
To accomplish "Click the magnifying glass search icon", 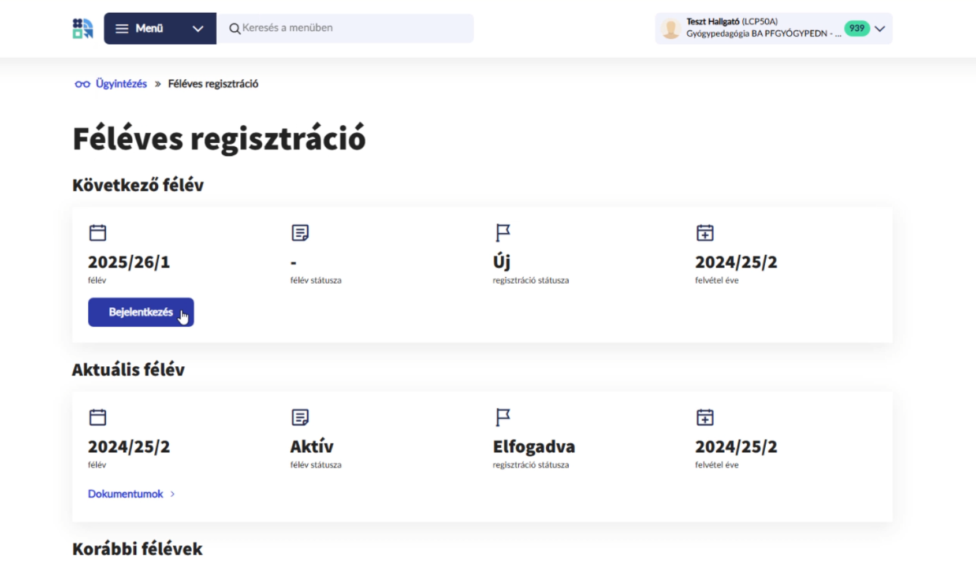I will (x=234, y=28).
